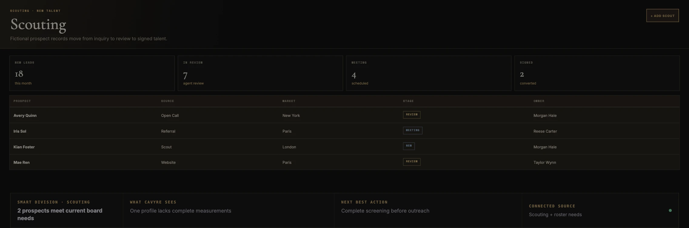Open the In Review stat card
Image resolution: width=689 pixels, height=228 pixels.
pyautogui.click(x=260, y=73)
